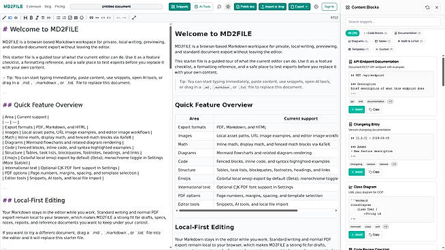The height and width of the screenshot is (250, 445).
Task: Insert a task list checkbox item
Action: (70, 18)
